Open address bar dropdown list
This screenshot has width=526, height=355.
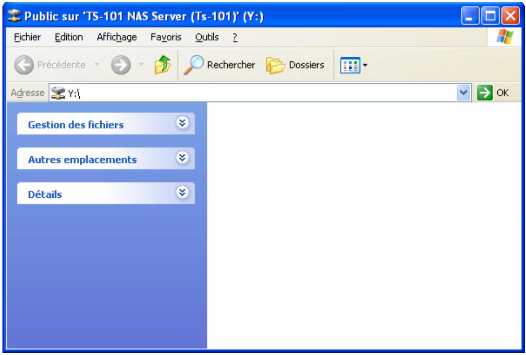click(463, 93)
